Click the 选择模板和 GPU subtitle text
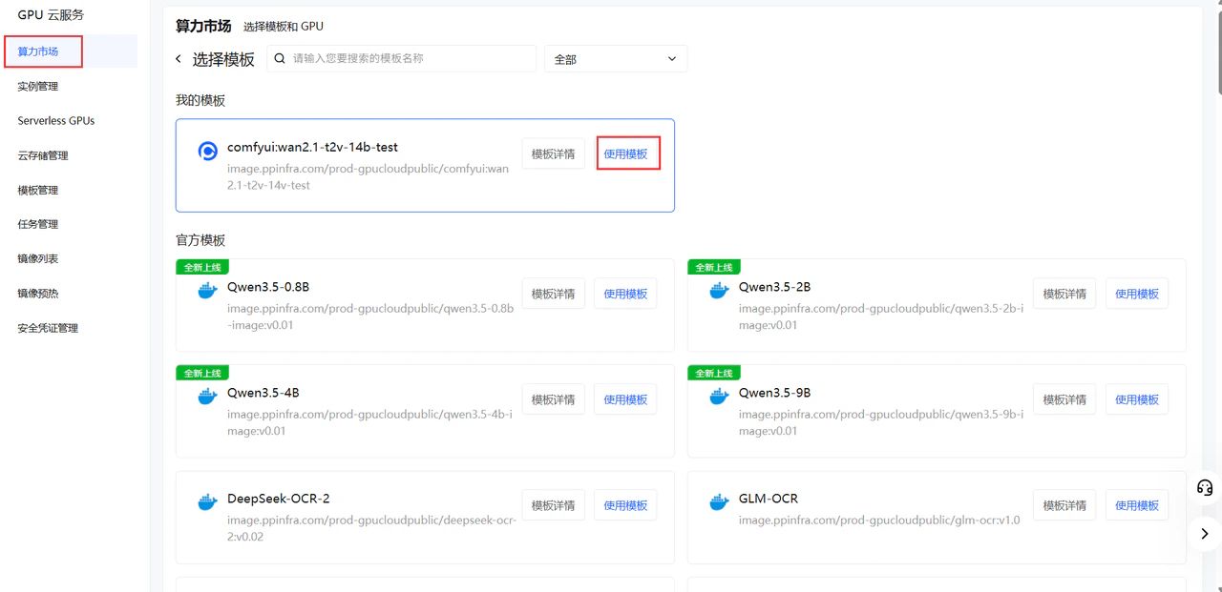This screenshot has width=1222, height=592. [284, 27]
